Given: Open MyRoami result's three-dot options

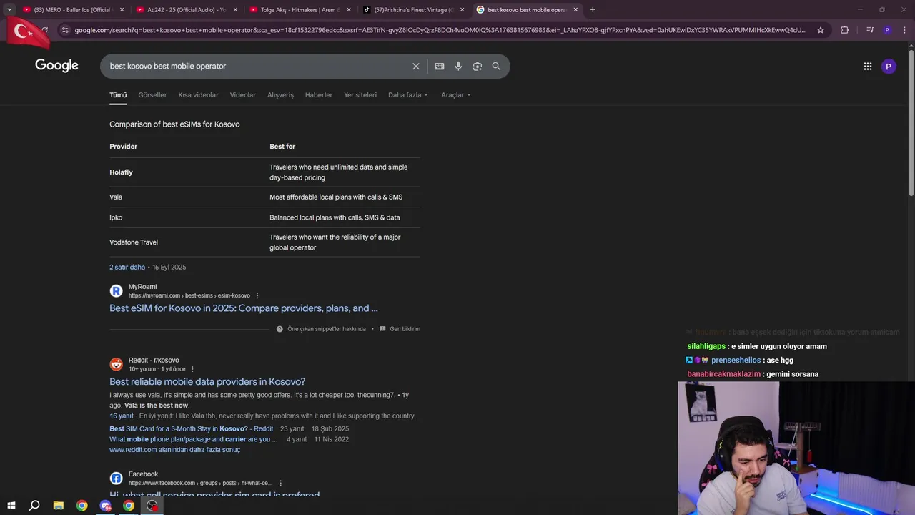Looking at the screenshot, I should click(x=257, y=295).
